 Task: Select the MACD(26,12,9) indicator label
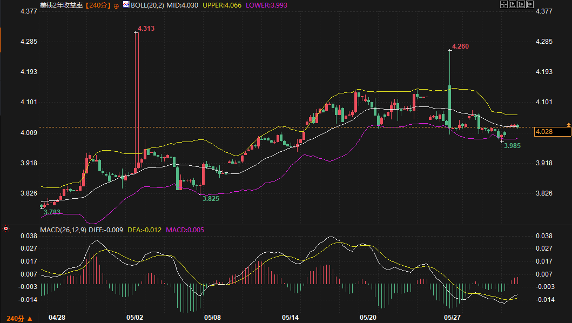(x=63, y=230)
